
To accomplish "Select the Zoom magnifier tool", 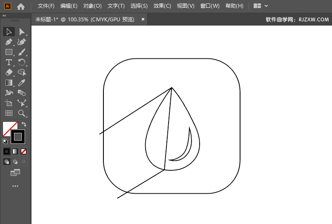I will pyautogui.click(x=22, y=113).
